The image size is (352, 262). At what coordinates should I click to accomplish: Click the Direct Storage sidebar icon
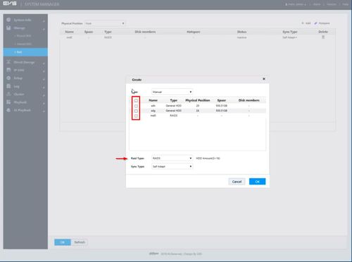pos(8,62)
